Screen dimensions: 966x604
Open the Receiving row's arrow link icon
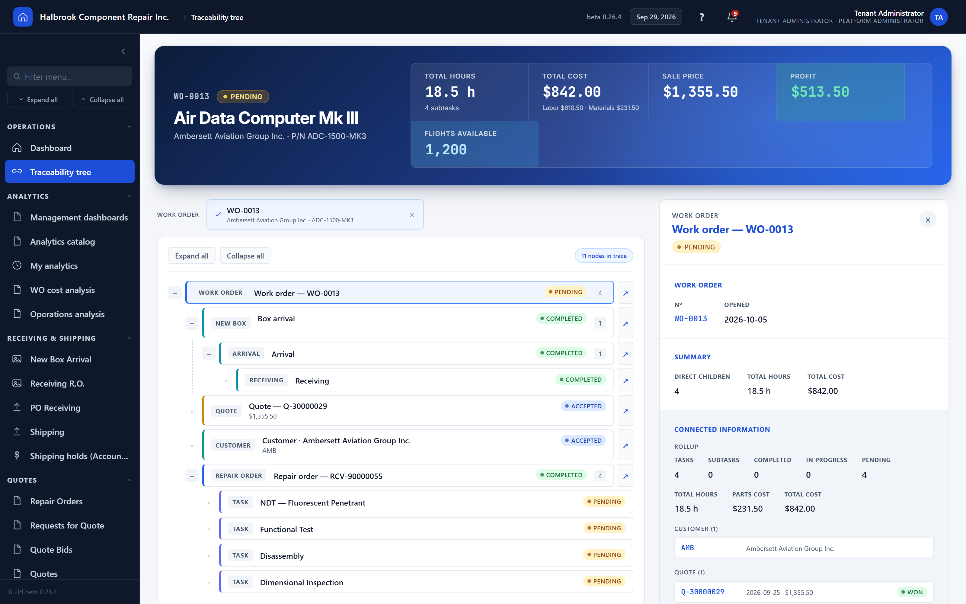[x=625, y=380]
